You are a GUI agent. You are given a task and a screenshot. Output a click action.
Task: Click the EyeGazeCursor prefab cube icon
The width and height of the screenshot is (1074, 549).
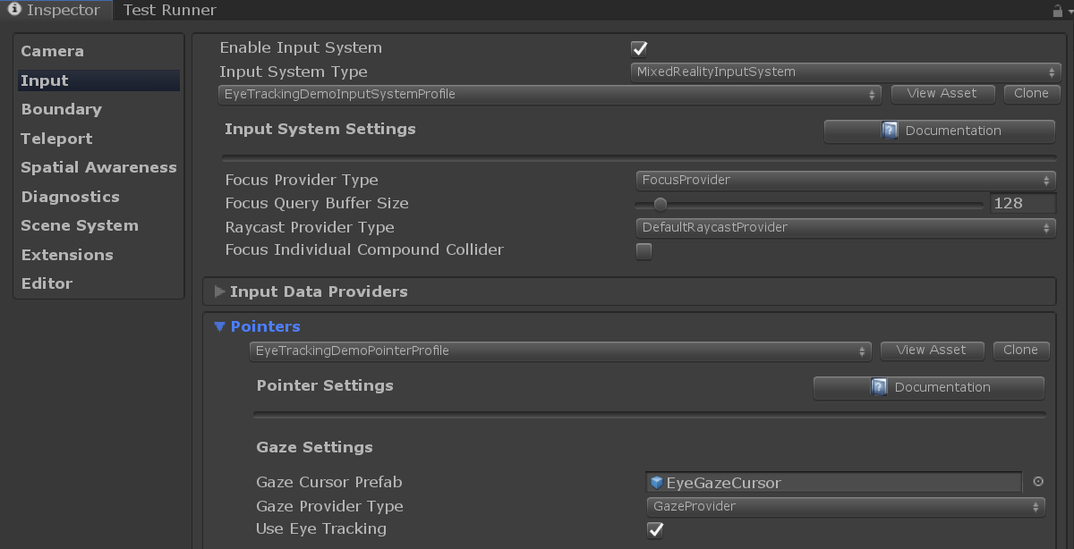pyautogui.click(x=657, y=483)
